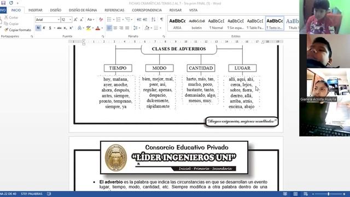Expand the Fuente dialog launcher

point(103,36)
